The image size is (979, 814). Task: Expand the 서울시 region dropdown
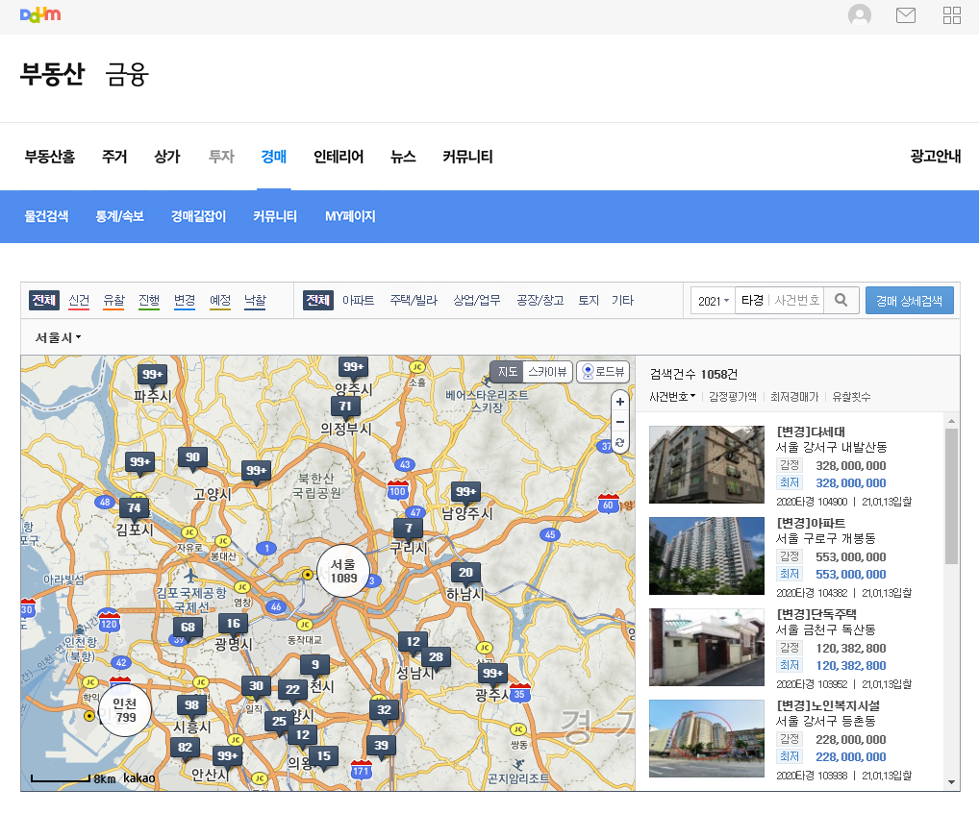point(58,337)
